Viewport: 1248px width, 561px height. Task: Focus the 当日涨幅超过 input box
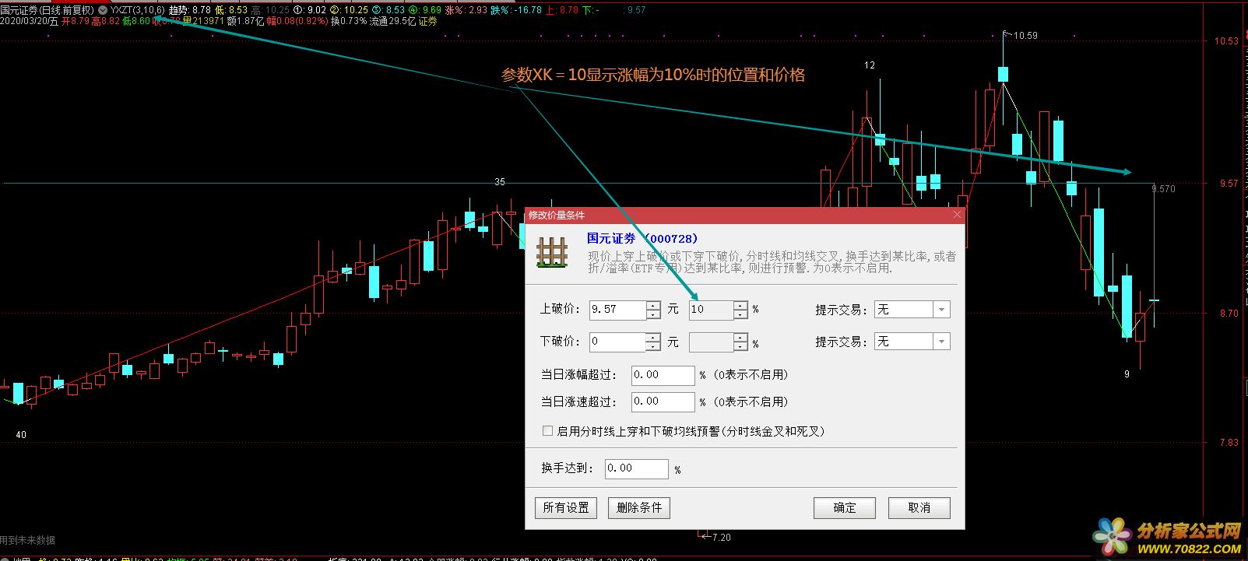[x=662, y=375]
